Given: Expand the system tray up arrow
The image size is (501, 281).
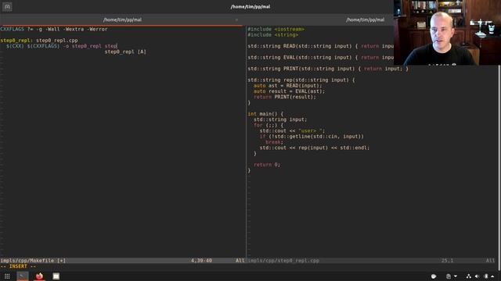Looking at the screenshot, I should 492,276.
